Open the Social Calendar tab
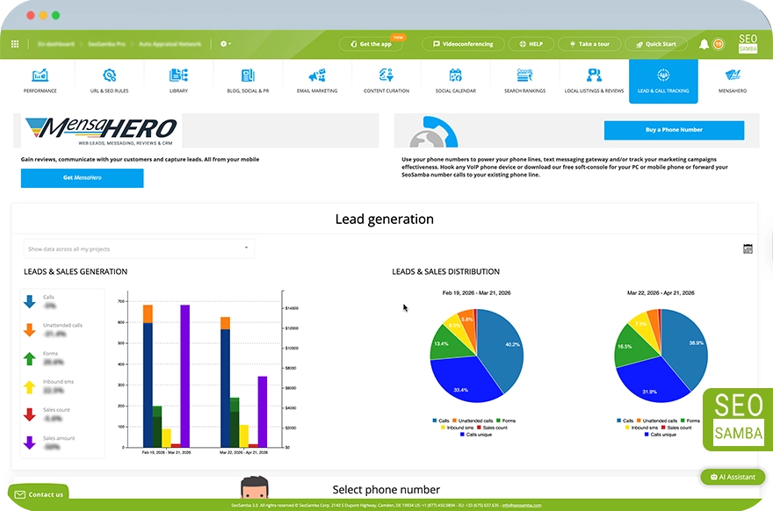 click(x=456, y=82)
